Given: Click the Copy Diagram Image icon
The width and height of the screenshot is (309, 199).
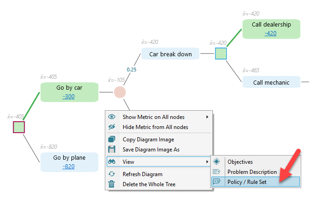Looking at the screenshot, I should tap(112, 140).
